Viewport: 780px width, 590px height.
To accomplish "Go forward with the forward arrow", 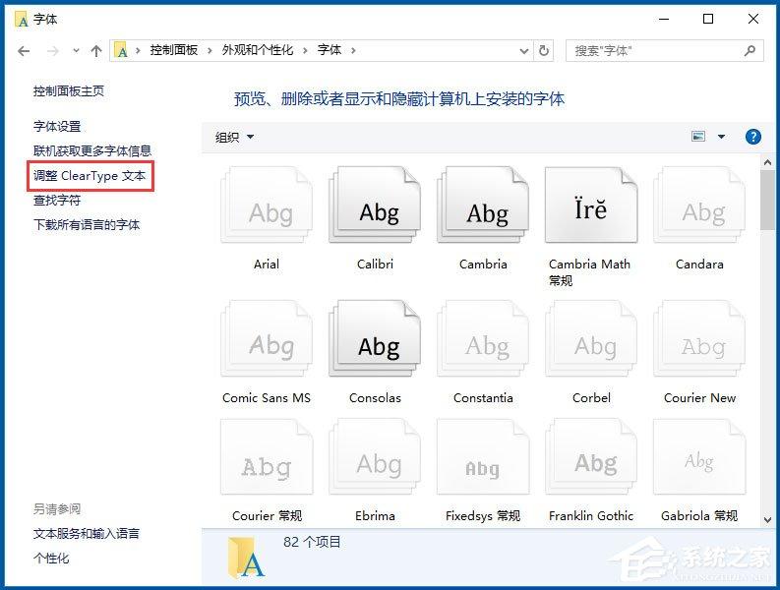I will [53, 51].
